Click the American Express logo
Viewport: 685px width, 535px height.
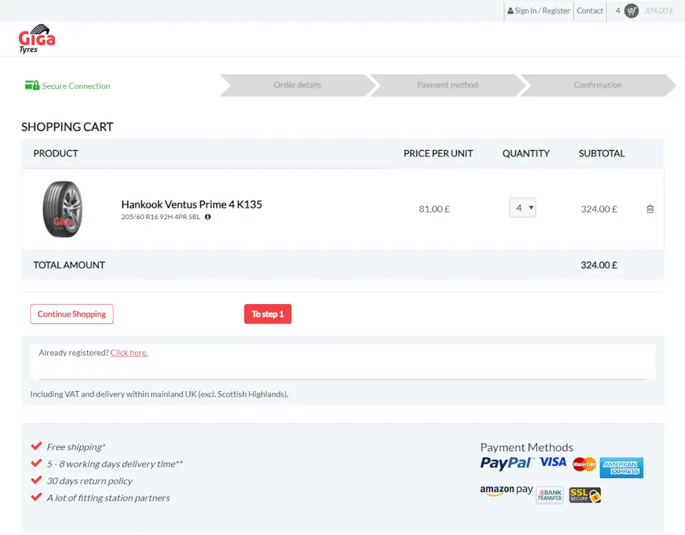pos(621,468)
